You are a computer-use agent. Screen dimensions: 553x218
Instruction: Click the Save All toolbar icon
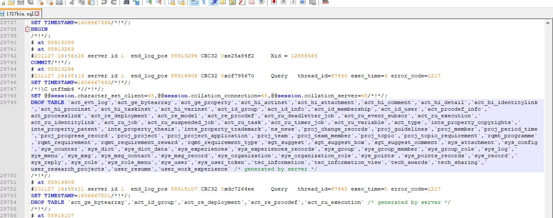30,2
